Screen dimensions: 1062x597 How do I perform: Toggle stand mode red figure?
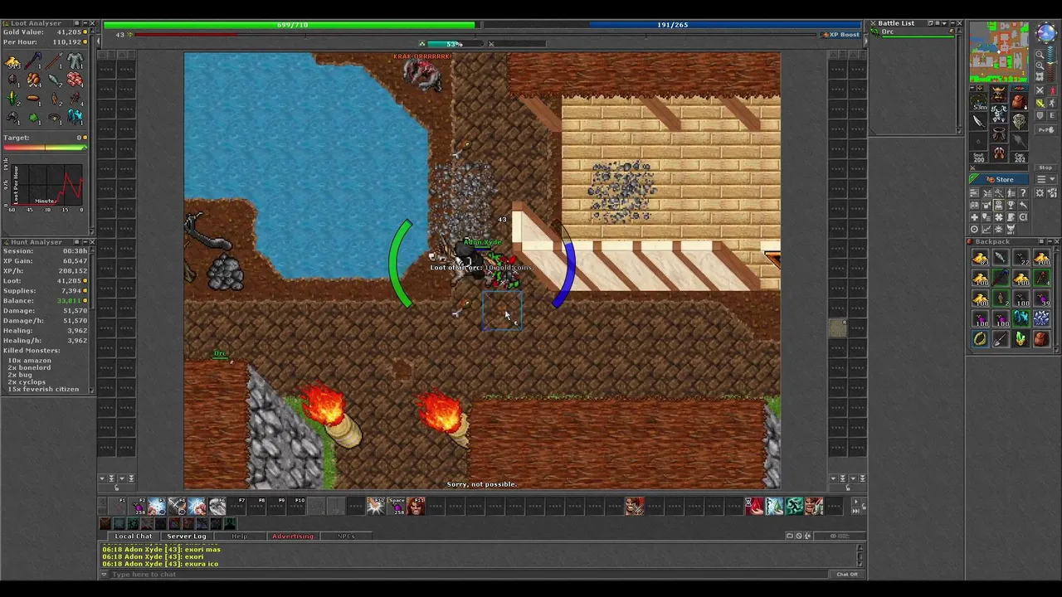pyautogui.click(x=1052, y=90)
